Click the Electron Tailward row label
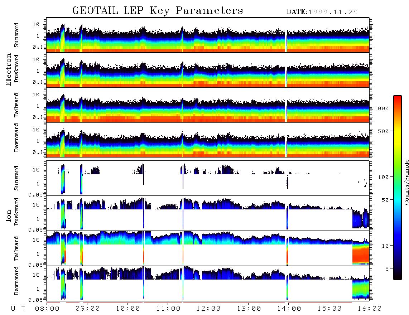 click(16, 105)
